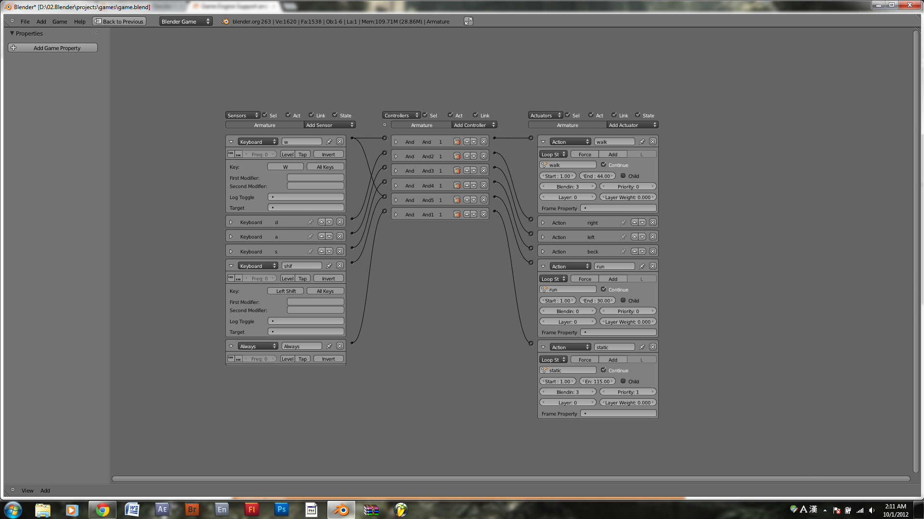Disable Continue on the walk actuator
The width and height of the screenshot is (924, 519).
(x=603, y=165)
